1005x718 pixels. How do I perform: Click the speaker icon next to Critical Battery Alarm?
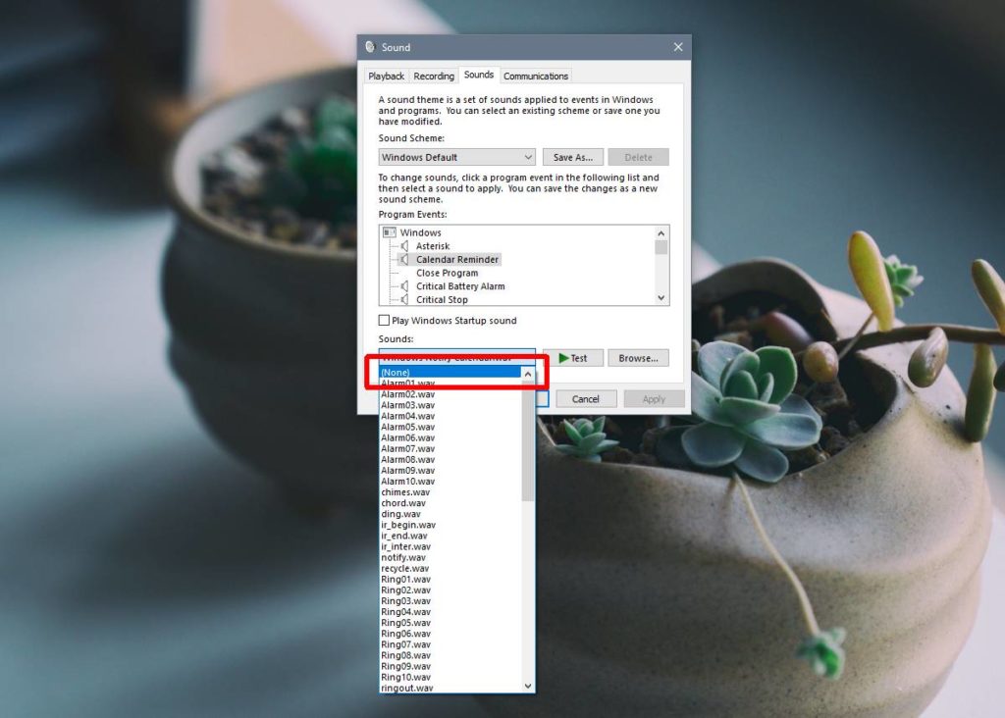pyautogui.click(x=406, y=286)
